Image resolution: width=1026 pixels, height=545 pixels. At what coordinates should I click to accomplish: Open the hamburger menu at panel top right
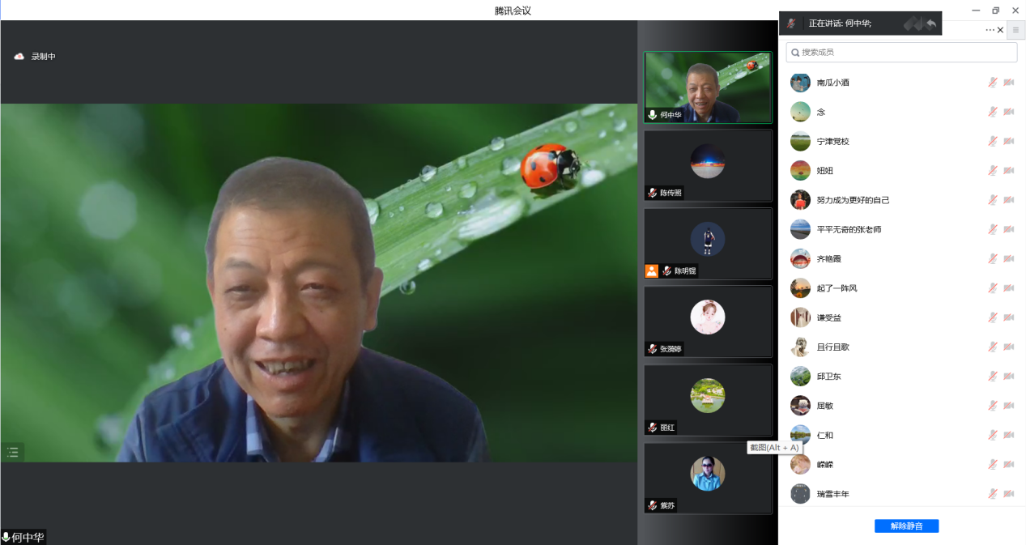click(1015, 30)
